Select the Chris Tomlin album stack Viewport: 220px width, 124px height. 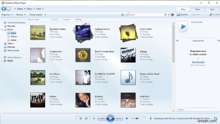coord(128,33)
